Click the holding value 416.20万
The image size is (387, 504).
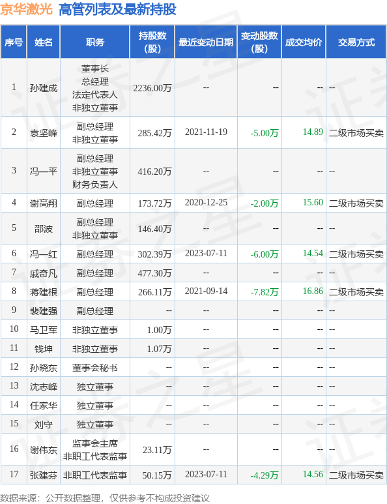pyautogui.click(x=154, y=171)
